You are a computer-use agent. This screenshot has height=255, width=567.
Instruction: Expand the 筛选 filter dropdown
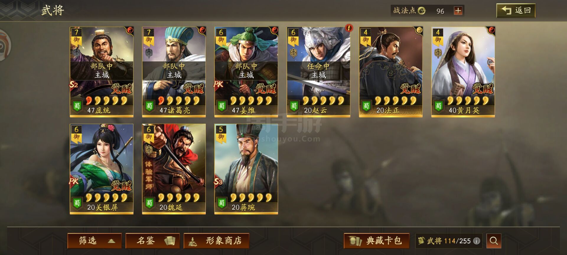tap(94, 241)
